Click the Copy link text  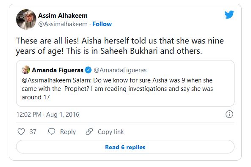[110, 132]
